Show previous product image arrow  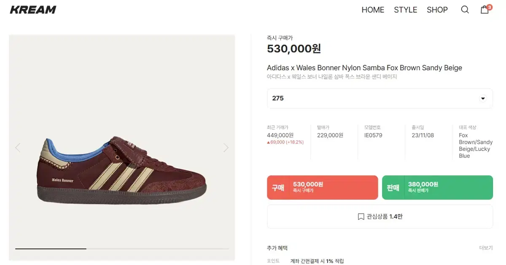pos(18,147)
